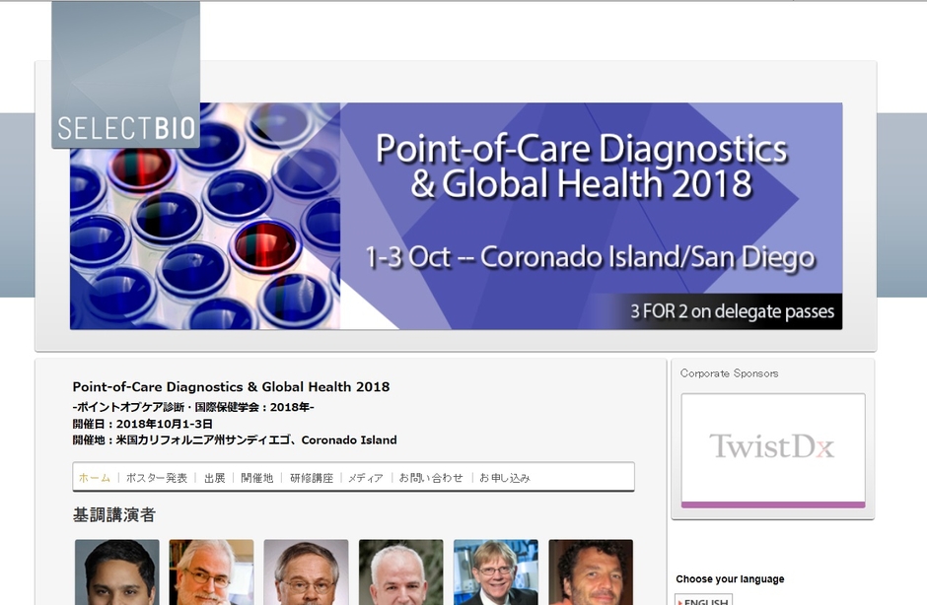Open the TwistDx sponsor logo

(772, 447)
